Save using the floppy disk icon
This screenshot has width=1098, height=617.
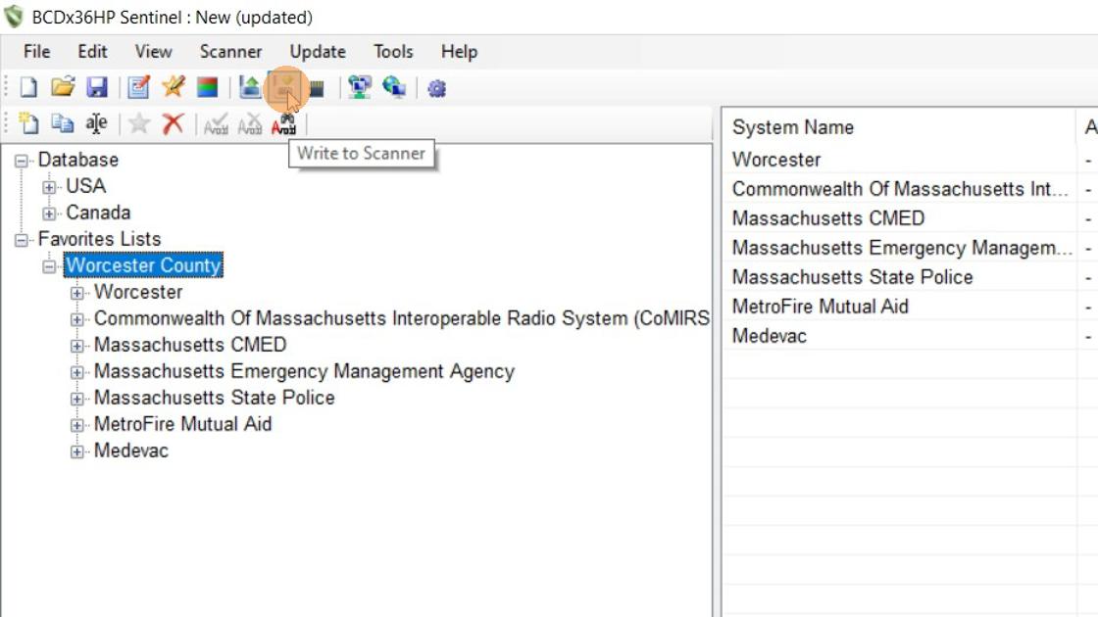point(97,87)
